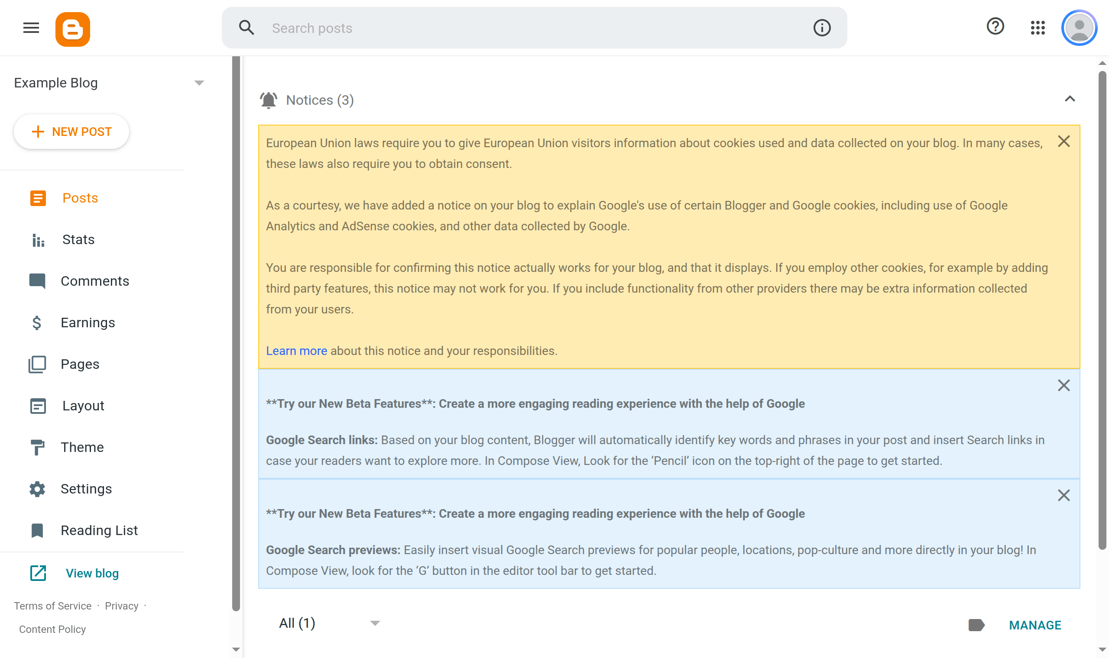
Task: Open Terms of Service link
Action: (x=53, y=606)
